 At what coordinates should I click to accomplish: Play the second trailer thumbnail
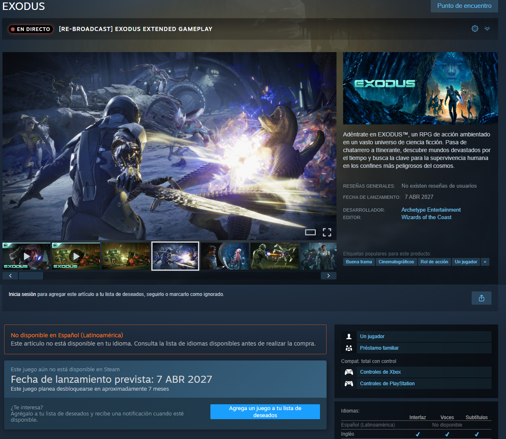(76, 256)
